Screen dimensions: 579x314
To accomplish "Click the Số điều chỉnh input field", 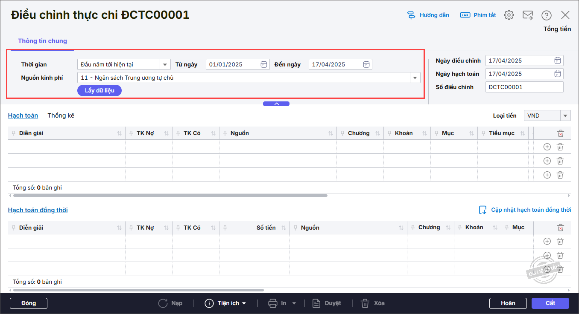I will (524, 87).
